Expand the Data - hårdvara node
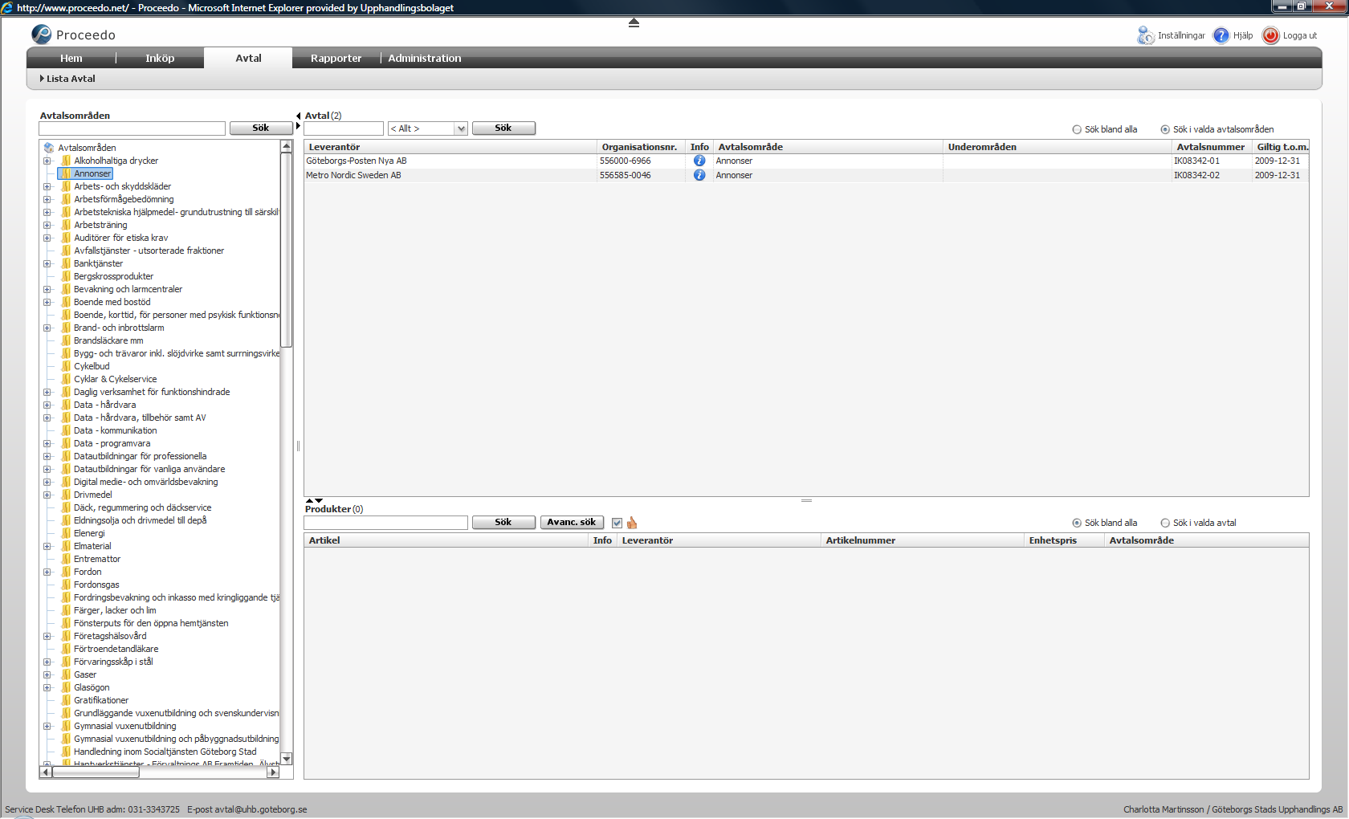This screenshot has width=1349, height=819. pyautogui.click(x=47, y=405)
